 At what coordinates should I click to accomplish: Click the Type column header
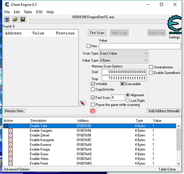click(x=143, y=120)
